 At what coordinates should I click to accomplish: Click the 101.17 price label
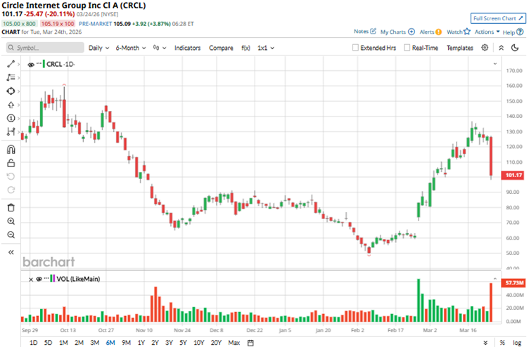click(513, 175)
